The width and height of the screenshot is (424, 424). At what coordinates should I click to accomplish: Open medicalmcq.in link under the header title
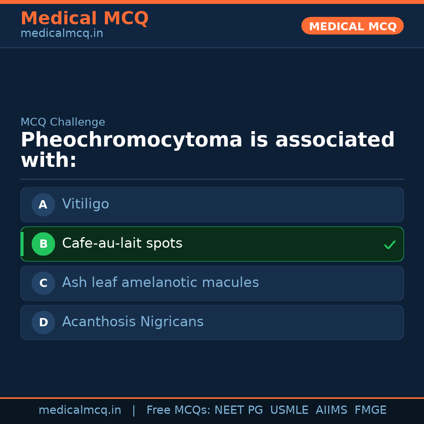pos(62,33)
